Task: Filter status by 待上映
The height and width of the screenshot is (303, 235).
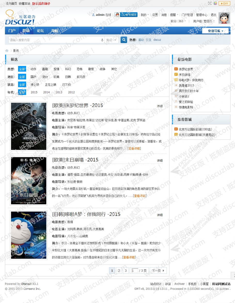Action: 35,85
